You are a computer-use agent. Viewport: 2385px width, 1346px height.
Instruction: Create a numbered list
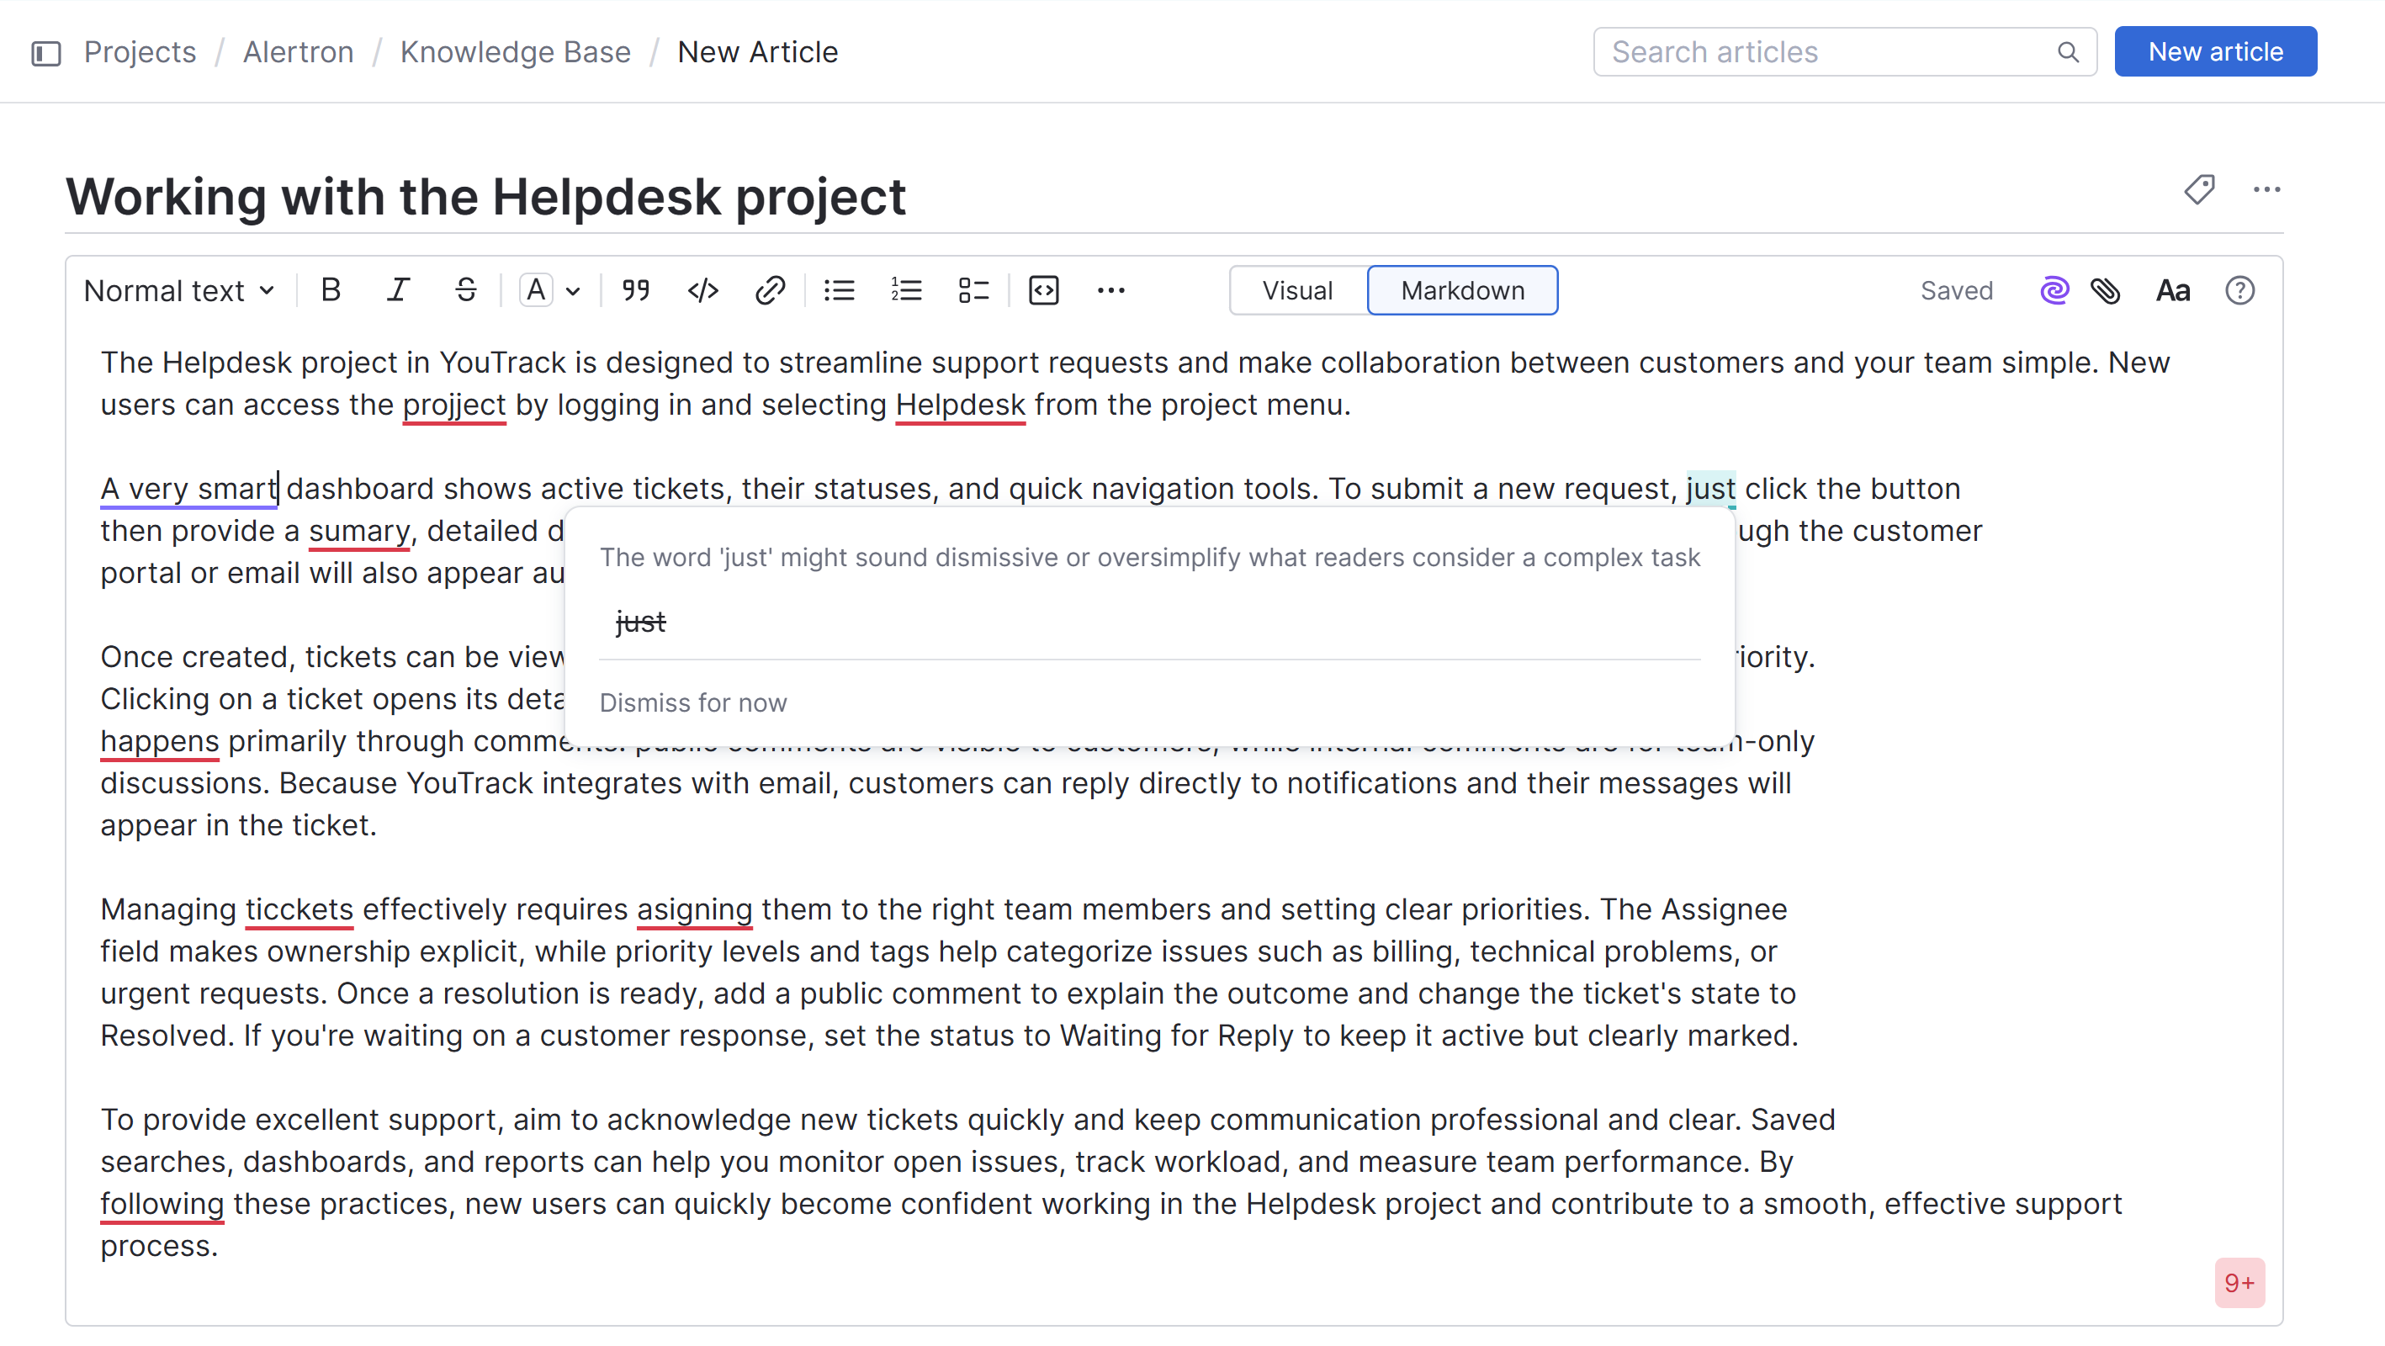pyautogui.click(x=906, y=291)
